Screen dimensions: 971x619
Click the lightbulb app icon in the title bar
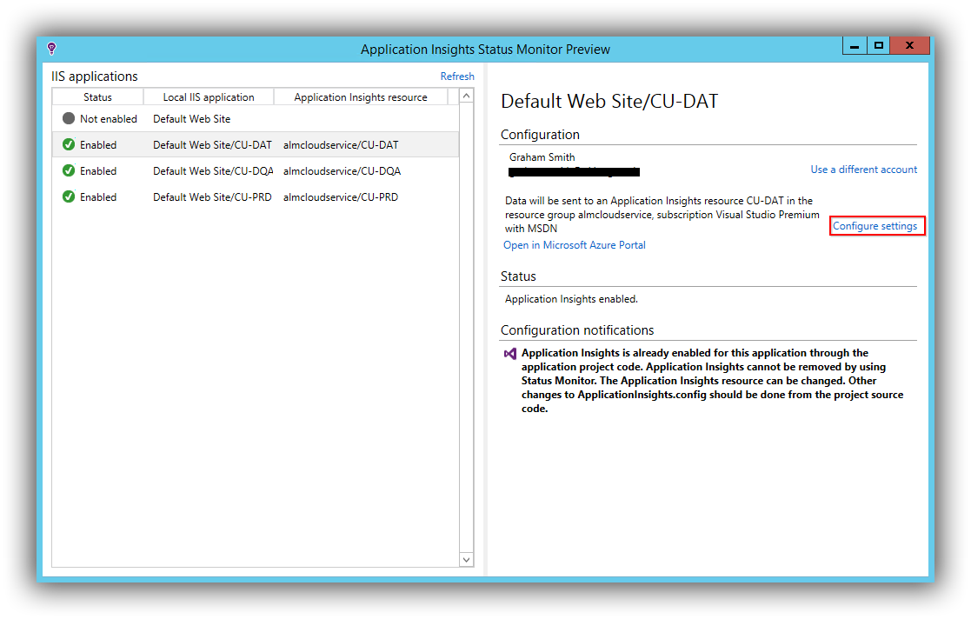50,49
